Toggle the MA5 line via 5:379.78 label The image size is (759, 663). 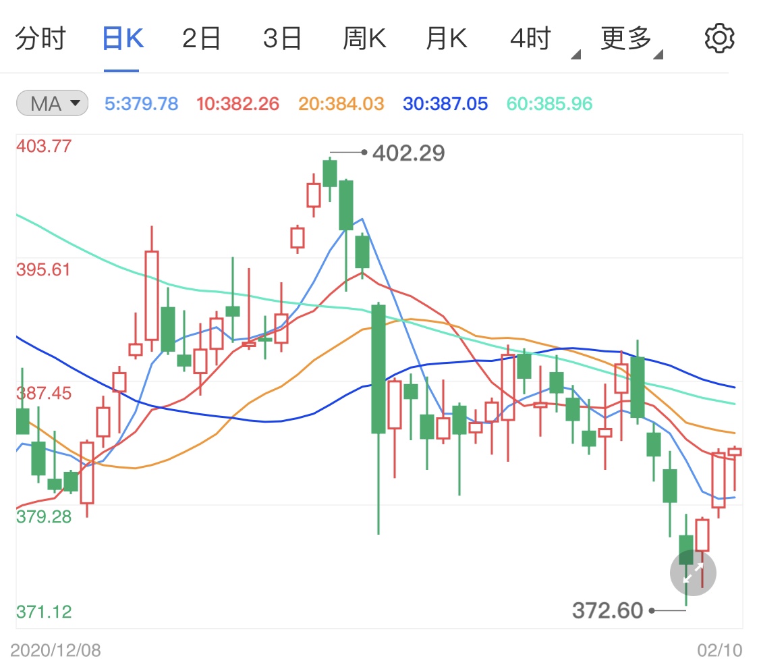point(141,103)
